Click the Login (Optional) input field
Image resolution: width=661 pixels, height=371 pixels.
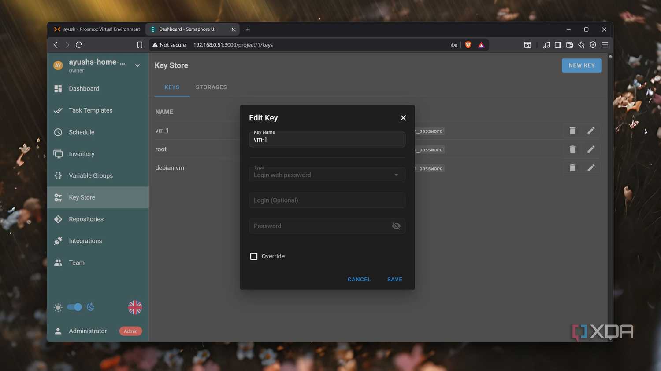327,200
